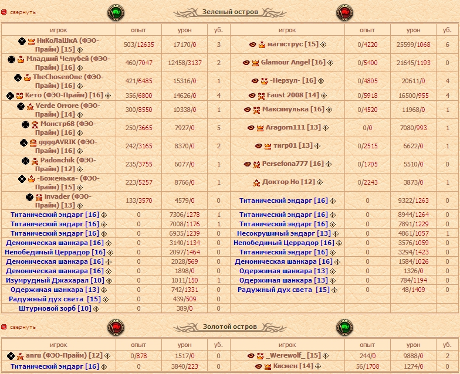Image resolution: width=460 pixels, height=374 pixels.
Task: Open Изумрудный Джахарал [10] monster link
Action: 55,280
